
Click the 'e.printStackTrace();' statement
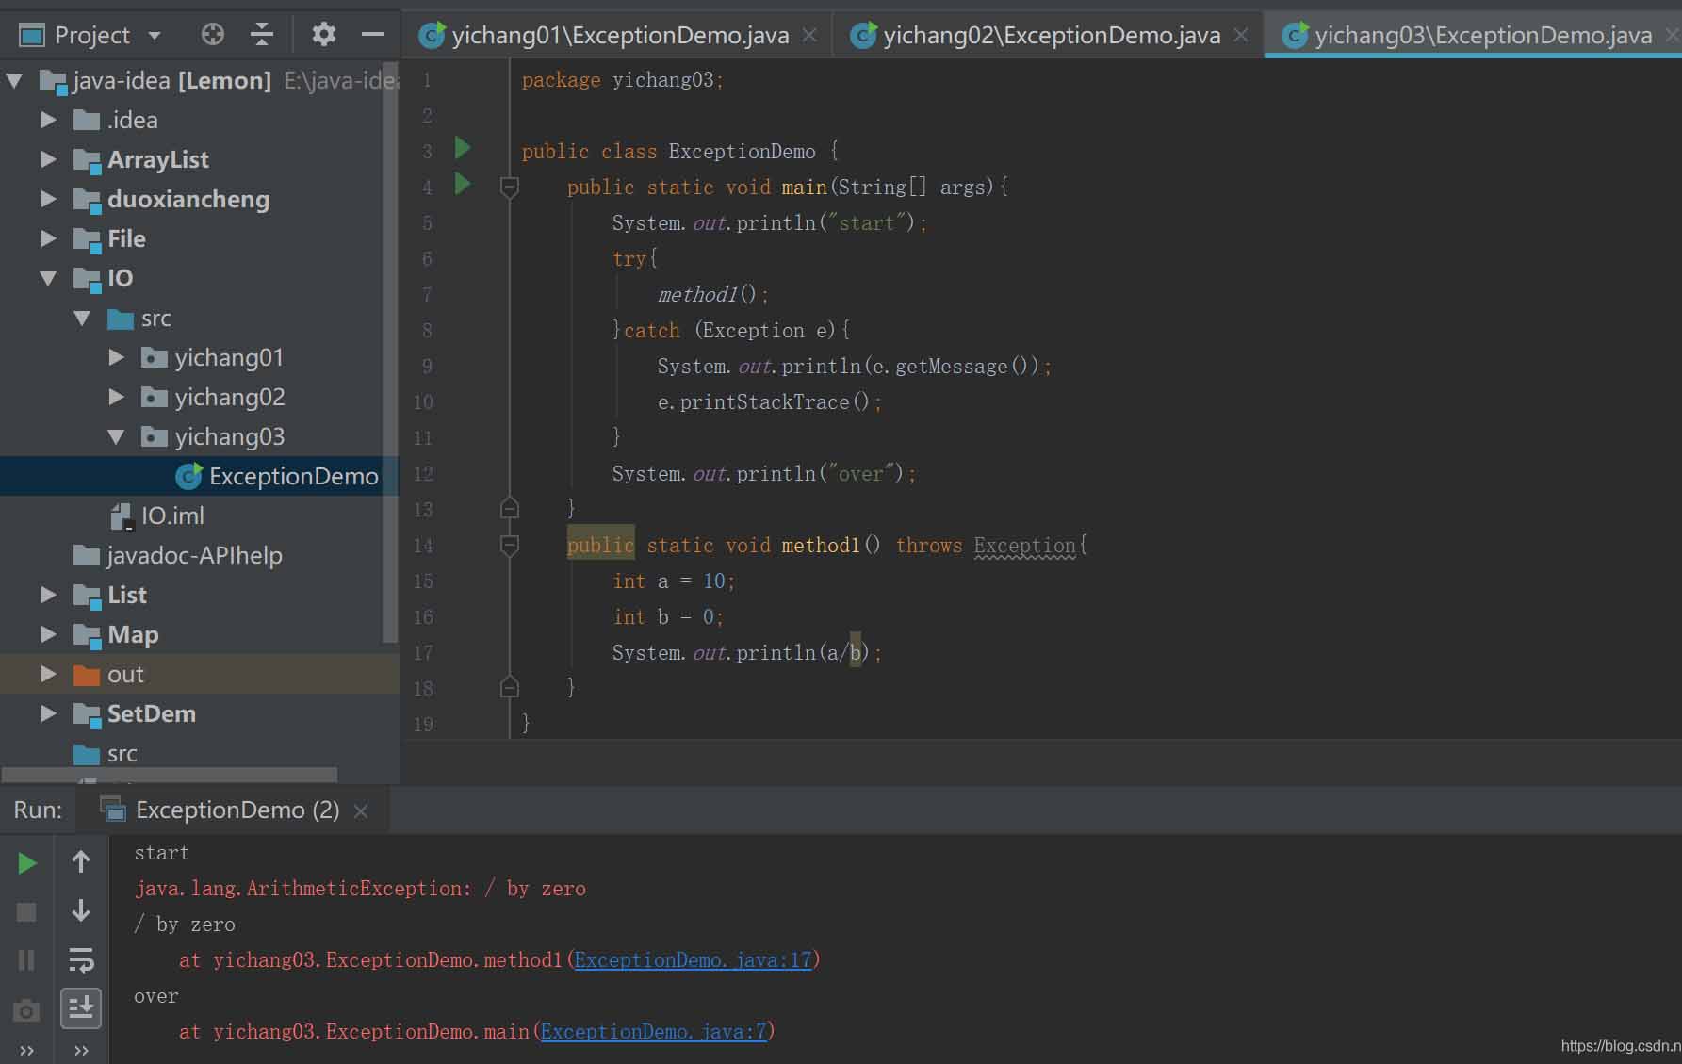click(770, 402)
